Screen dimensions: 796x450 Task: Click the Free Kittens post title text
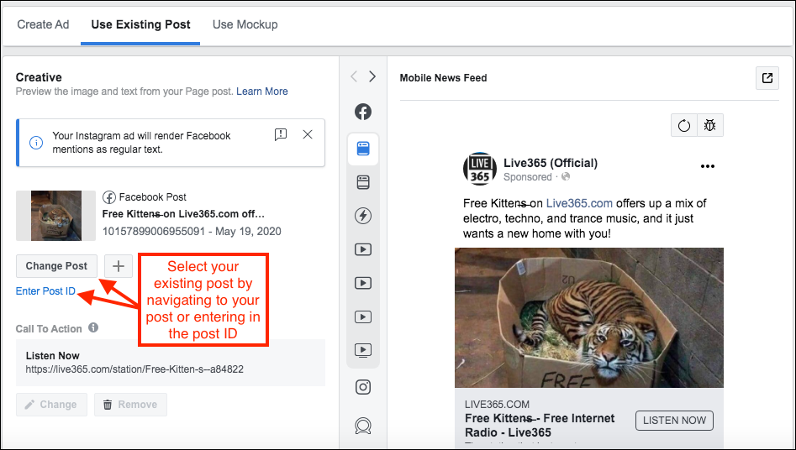[183, 214]
